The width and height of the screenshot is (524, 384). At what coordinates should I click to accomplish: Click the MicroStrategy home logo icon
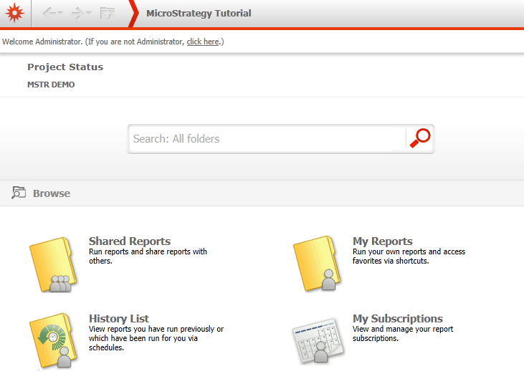coord(15,14)
